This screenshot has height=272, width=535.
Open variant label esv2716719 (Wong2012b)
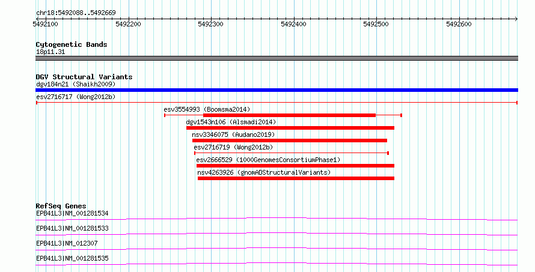tap(233, 147)
